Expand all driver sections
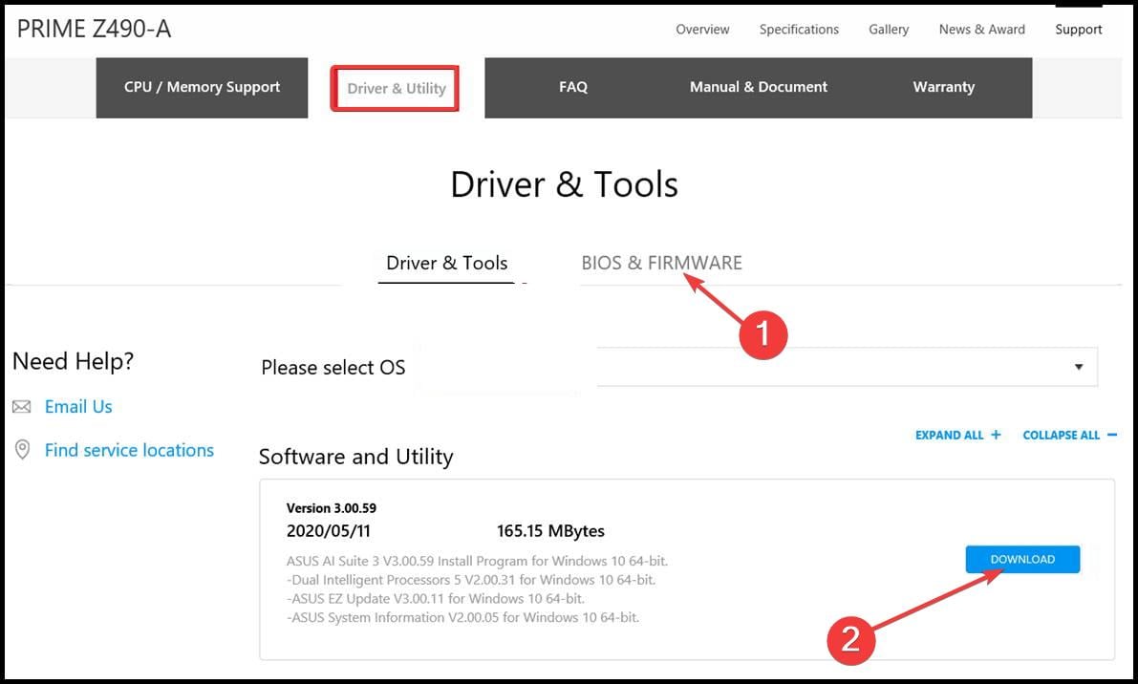This screenshot has width=1138, height=684. click(x=957, y=435)
